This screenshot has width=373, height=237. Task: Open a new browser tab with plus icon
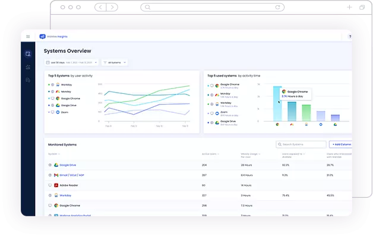pos(349,7)
